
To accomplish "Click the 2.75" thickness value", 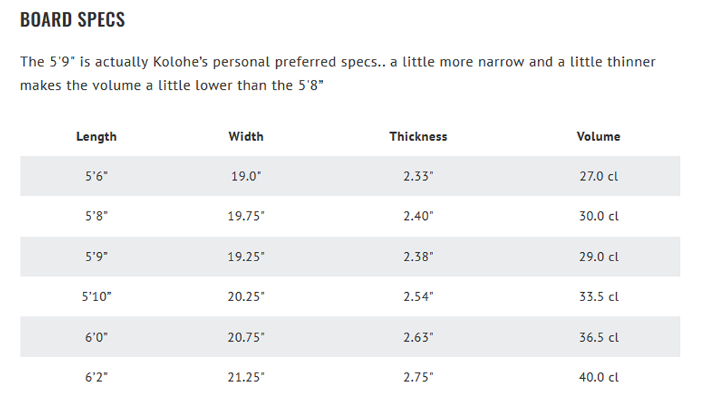I will [x=418, y=377].
